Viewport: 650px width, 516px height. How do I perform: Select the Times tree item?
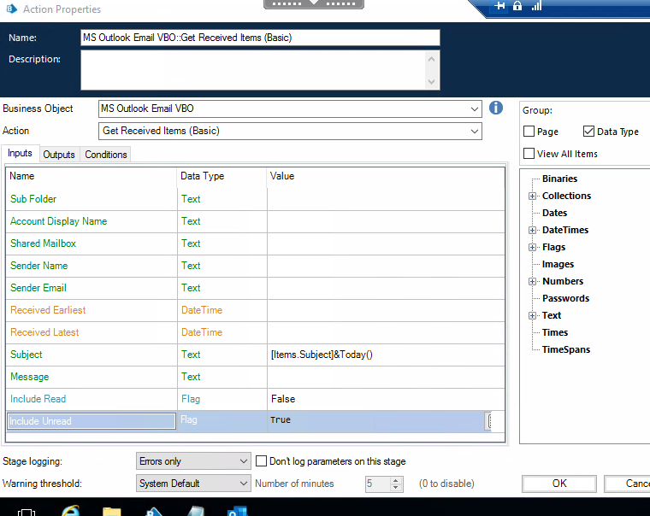pos(555,332)
